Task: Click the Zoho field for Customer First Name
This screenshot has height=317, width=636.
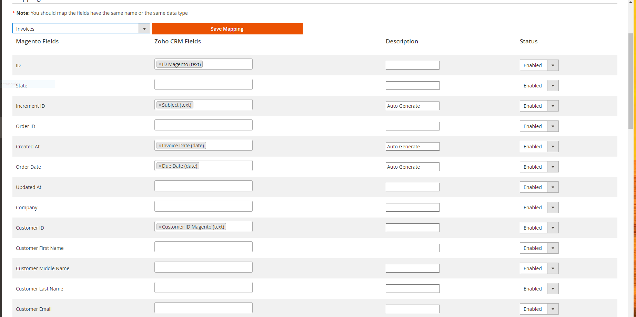Action: coord(203,246)
